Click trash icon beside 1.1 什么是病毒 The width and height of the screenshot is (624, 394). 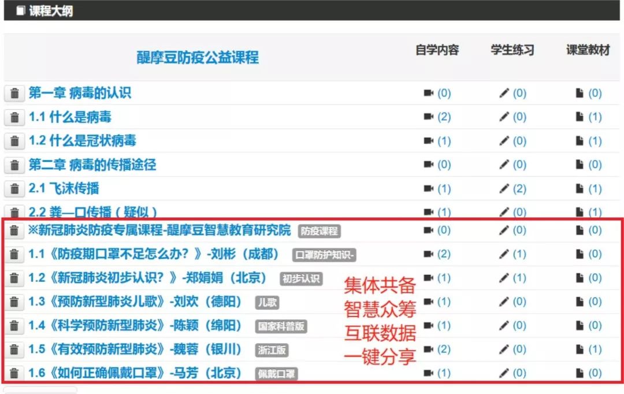point(14,117)
